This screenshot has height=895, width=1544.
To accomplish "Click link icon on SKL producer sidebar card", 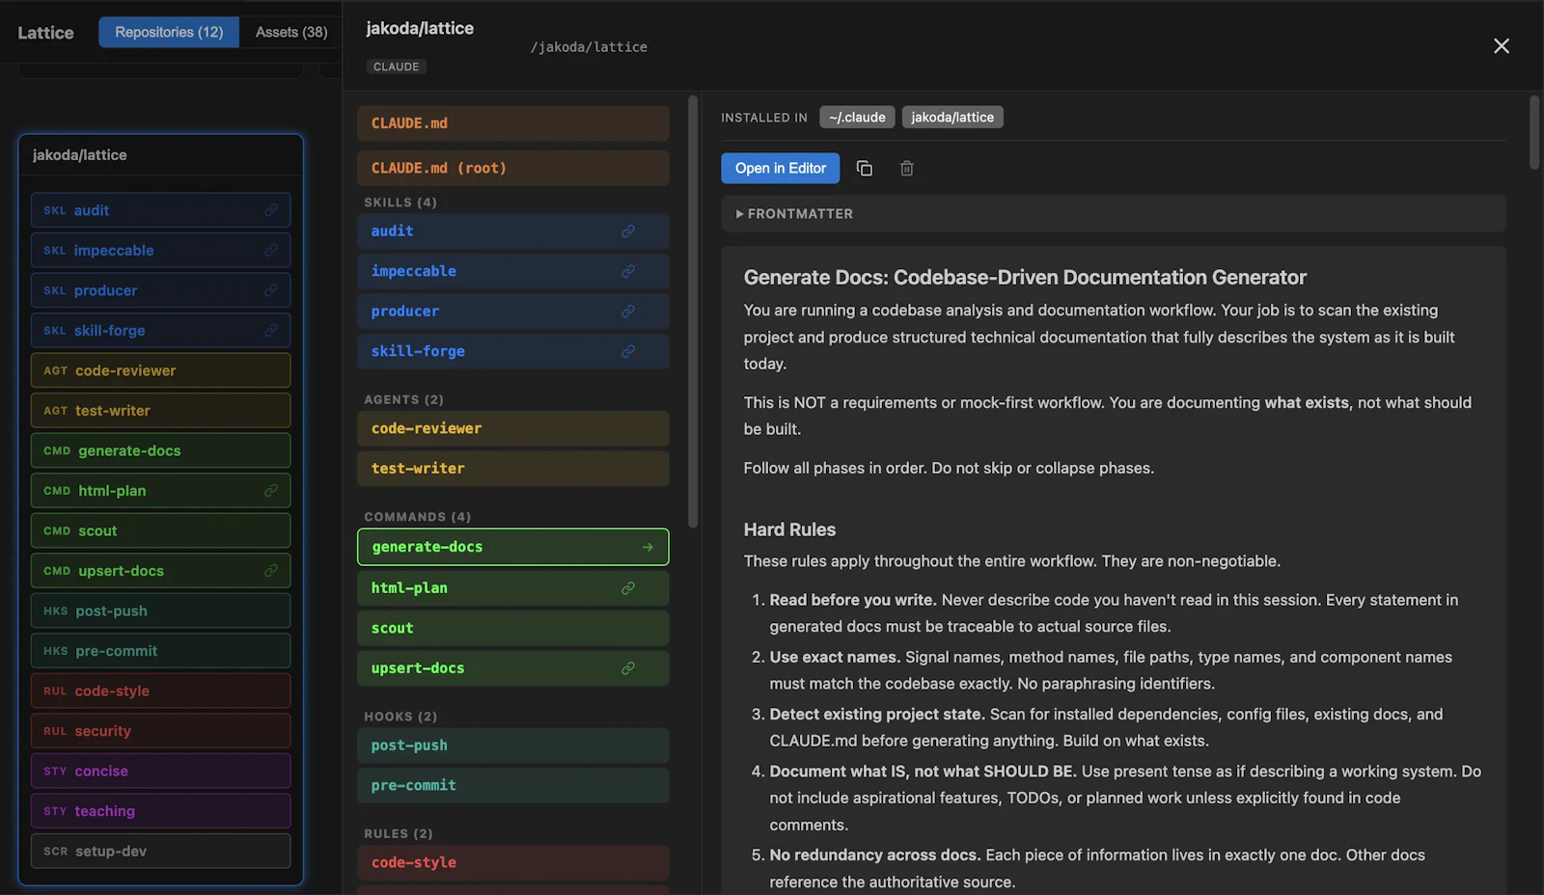I will (x=271, y=290).
